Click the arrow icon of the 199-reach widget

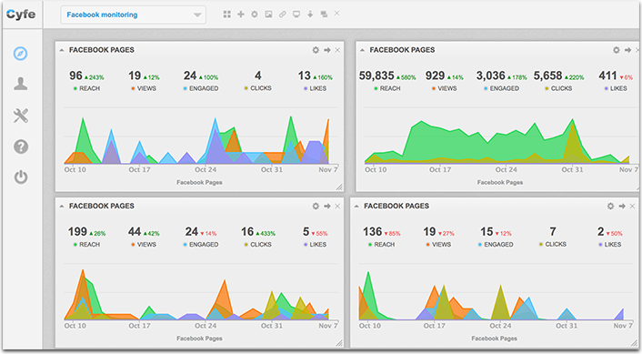[x=327, y=206]
